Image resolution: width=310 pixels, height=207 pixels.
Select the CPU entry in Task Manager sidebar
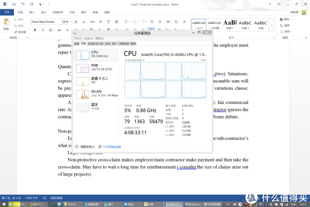point(96,55)
